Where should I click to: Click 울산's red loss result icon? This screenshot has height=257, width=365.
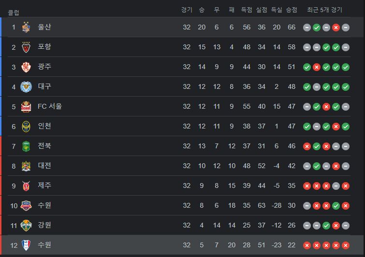[336, 28]
